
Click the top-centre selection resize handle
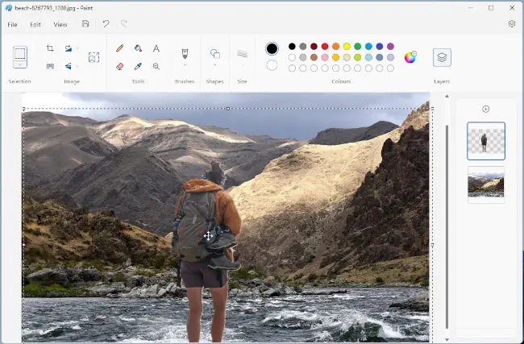point(228,109)
